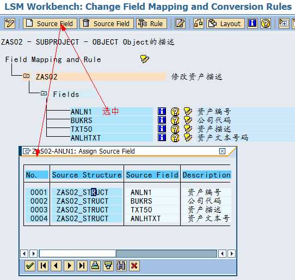This screenshot has width=295, height=280.
Task: Click the blue information icon in toolbar
Action: click(x=252, y=23)
